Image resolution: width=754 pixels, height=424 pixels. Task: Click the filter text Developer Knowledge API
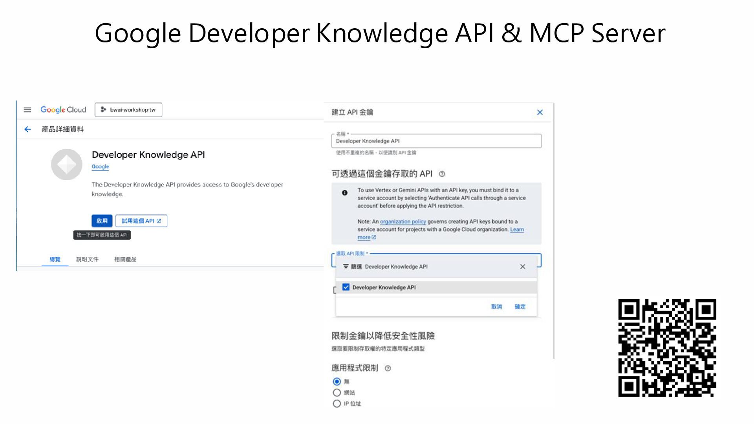(x=396, y=267)
